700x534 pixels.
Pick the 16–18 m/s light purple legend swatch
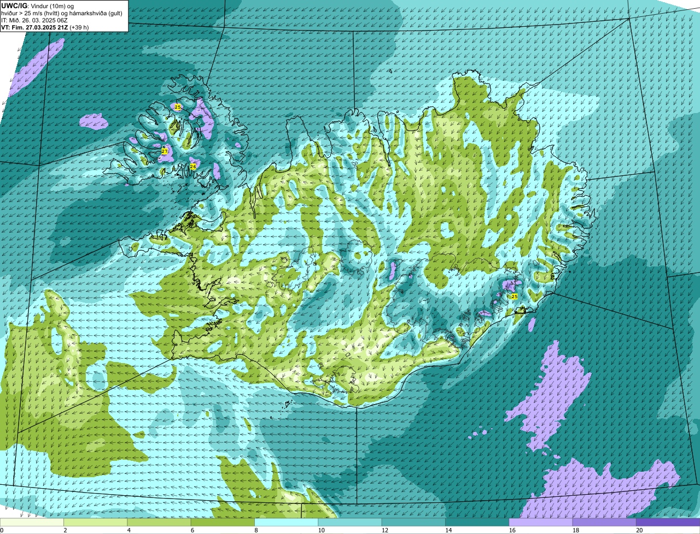540,522
